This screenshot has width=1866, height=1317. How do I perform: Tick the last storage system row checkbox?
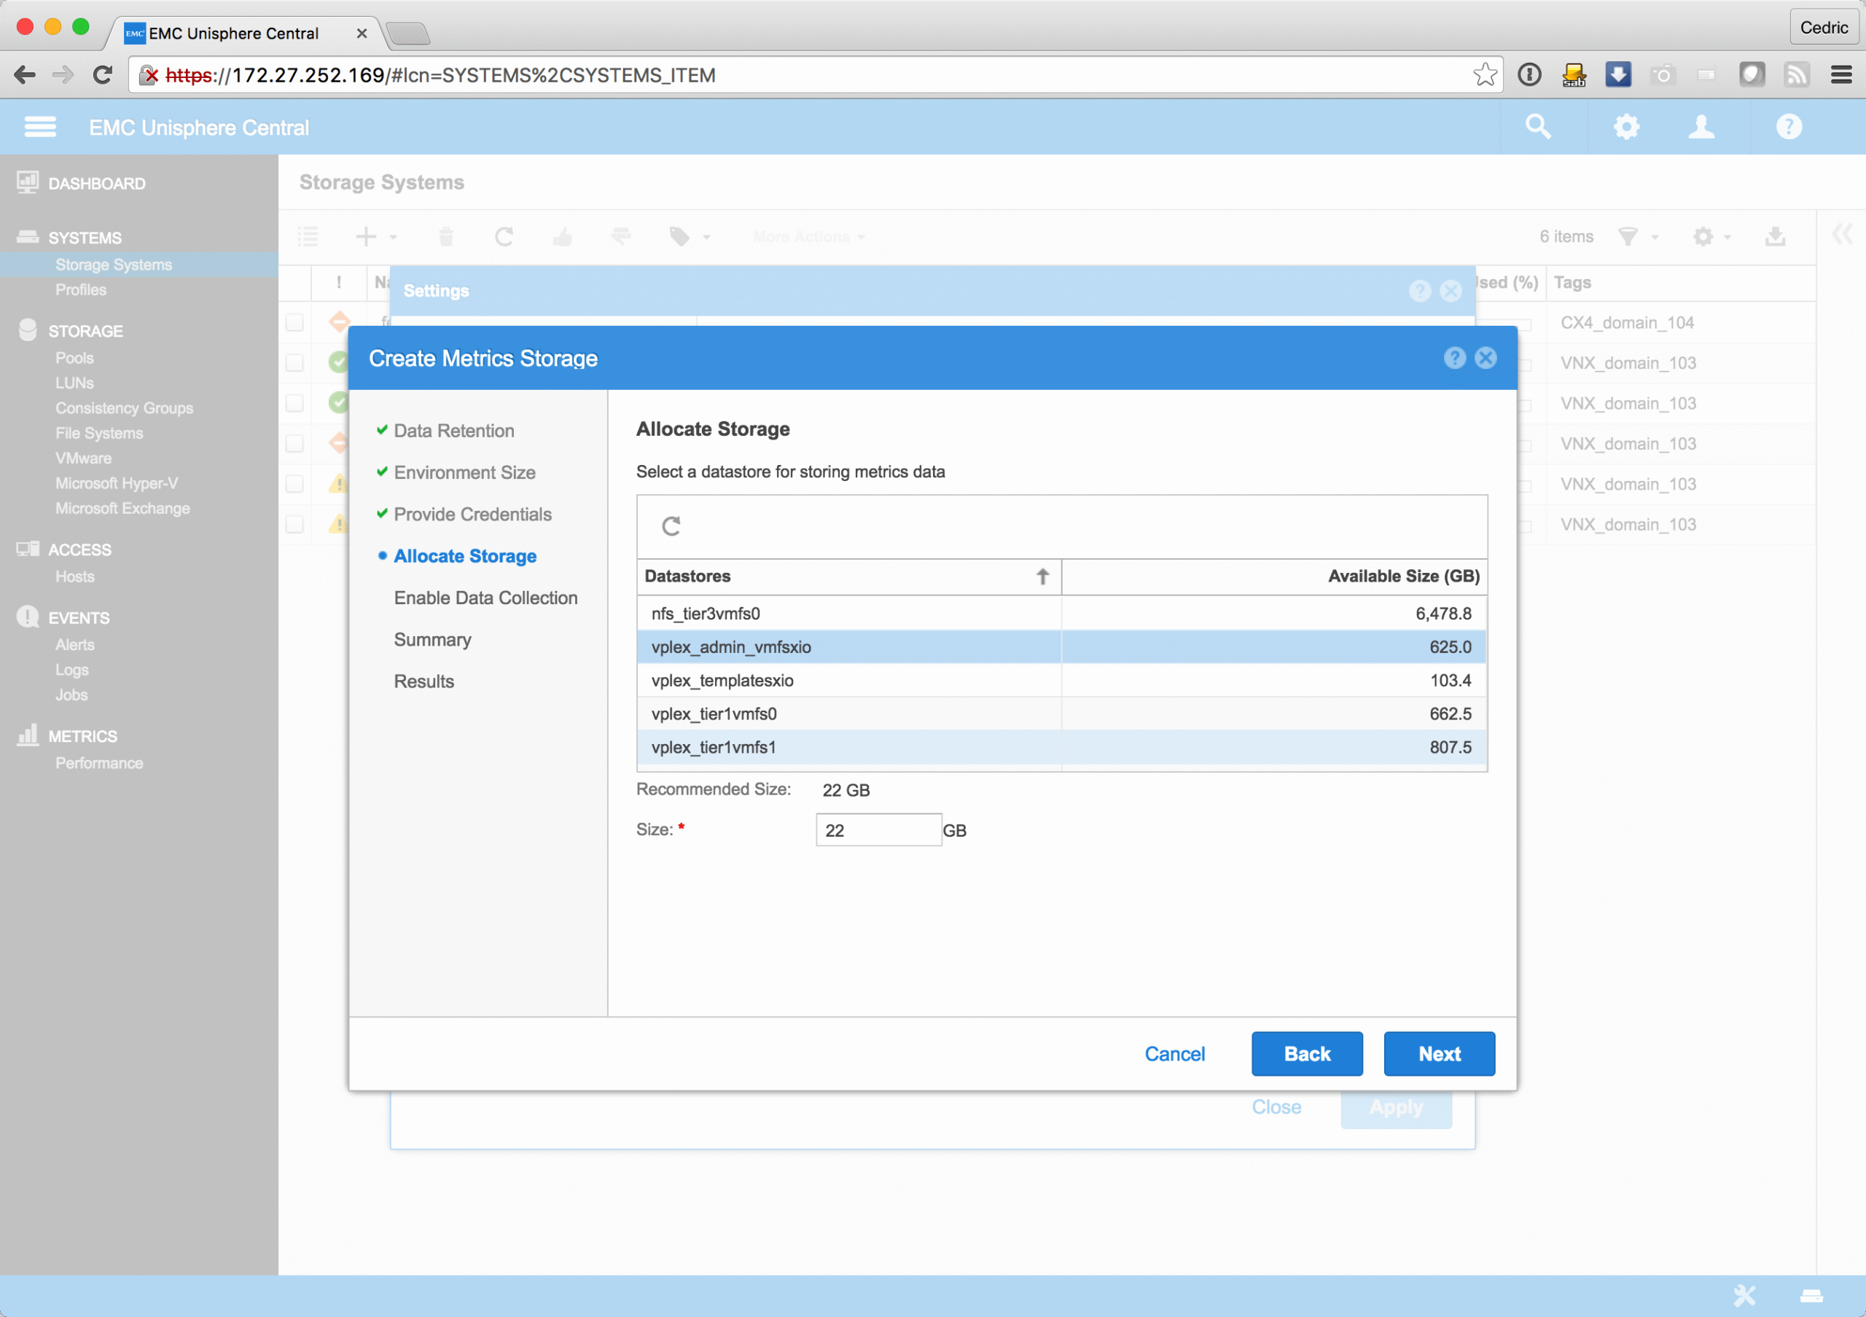pyautogui.click(x=294, y=525)
